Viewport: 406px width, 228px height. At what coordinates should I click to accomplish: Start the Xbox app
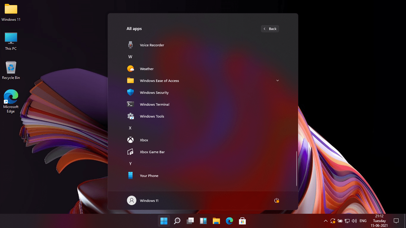[144, 140]
